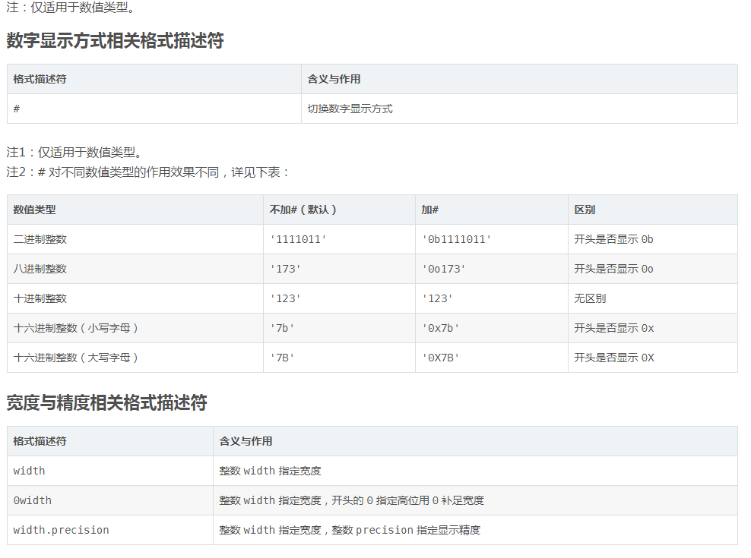
Task: Click the 0width descriptor cell
Action: click(x=33, y=500)
